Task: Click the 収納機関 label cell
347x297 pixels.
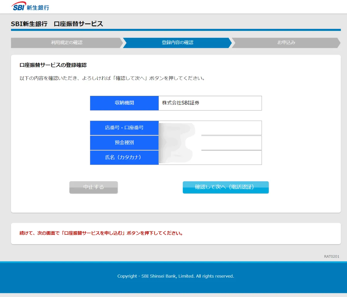Action: coord(124,103)
